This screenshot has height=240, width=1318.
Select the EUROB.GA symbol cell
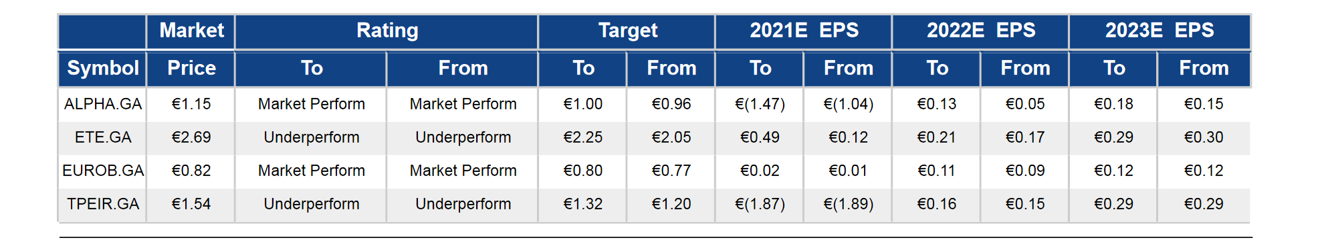click(x=102, y=171)
